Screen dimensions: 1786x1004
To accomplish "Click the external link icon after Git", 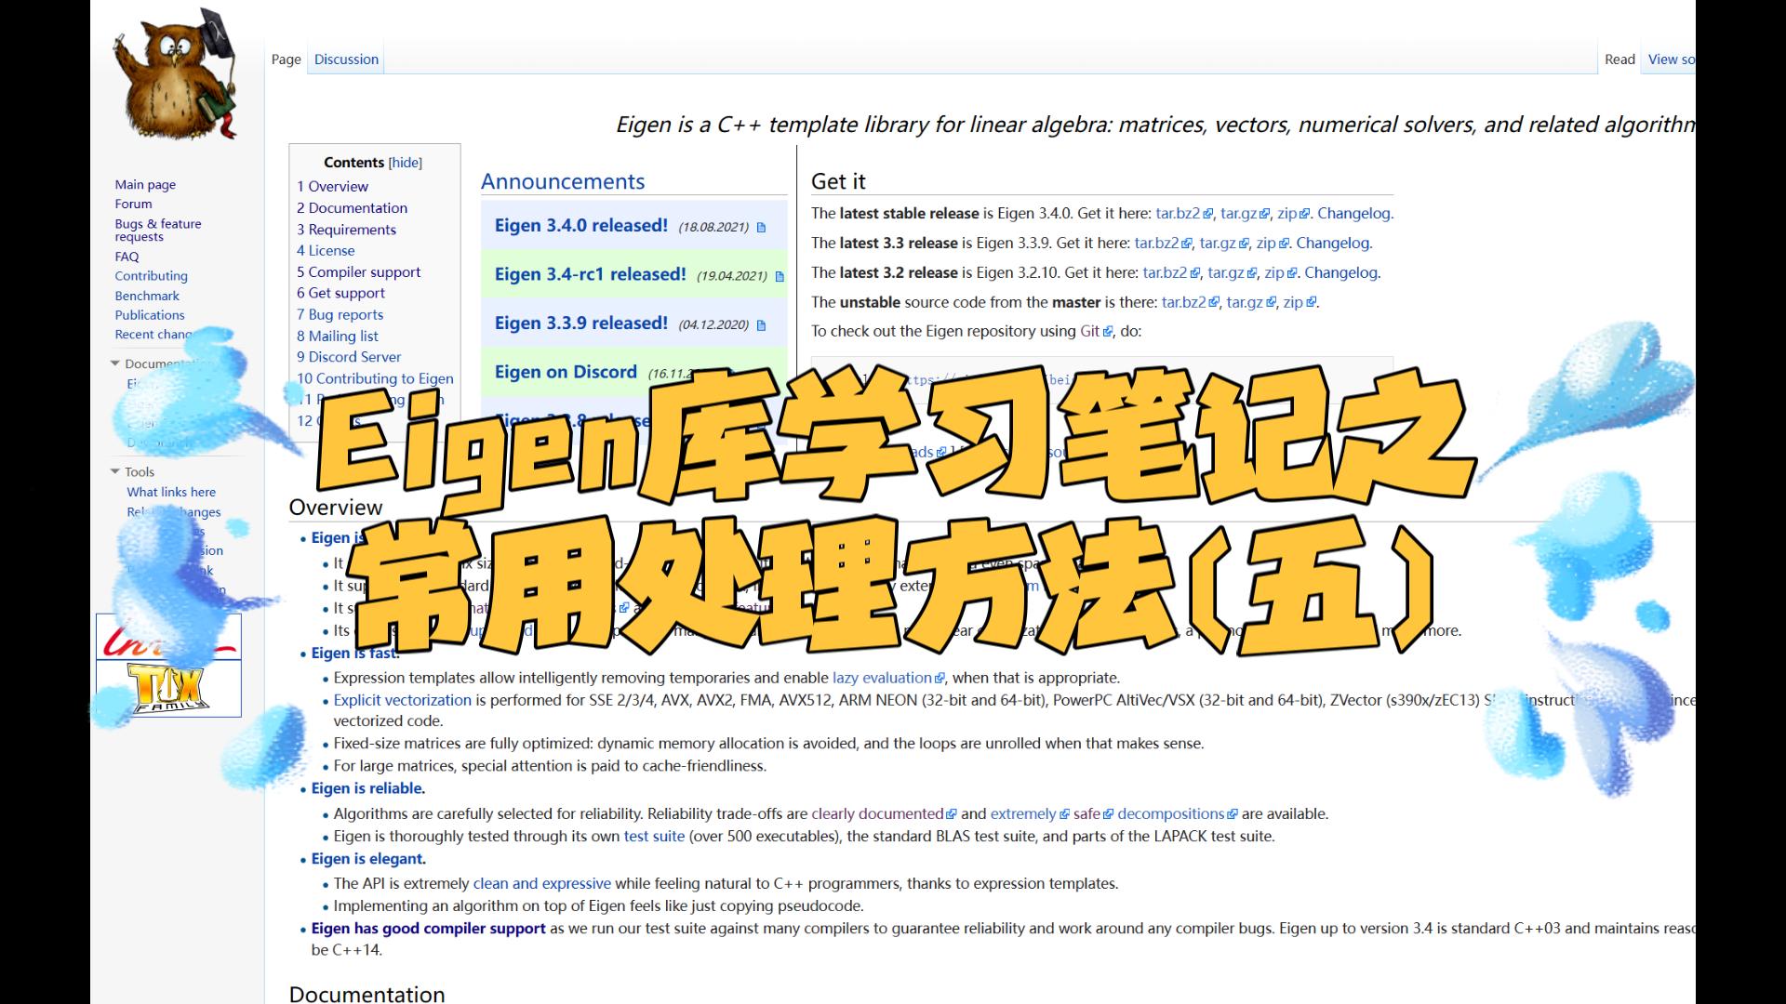I will [x=1106, y=331].
